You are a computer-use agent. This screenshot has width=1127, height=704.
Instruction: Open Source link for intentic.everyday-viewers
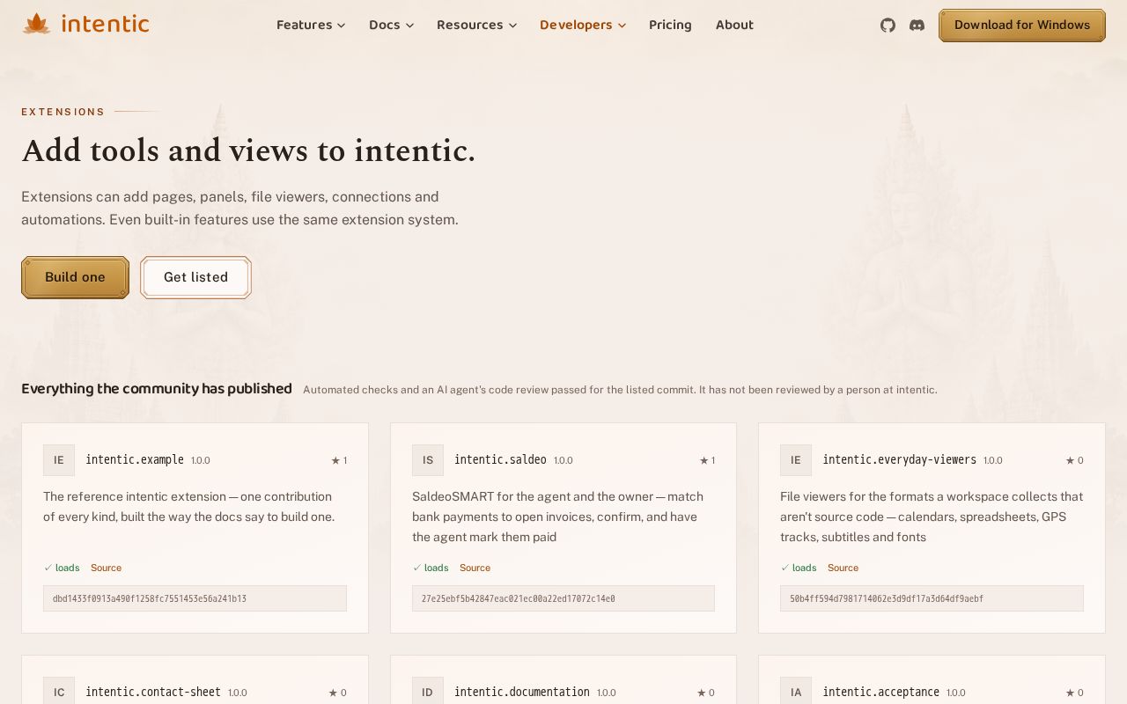pos(843,568)
